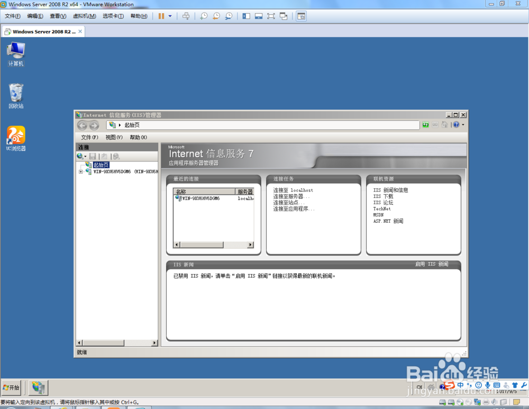The width and height of the screenshot is (529, 409).
Task: Click IIS Manager back navigation button
Action: pyautogui.click(x=83, y=126)
